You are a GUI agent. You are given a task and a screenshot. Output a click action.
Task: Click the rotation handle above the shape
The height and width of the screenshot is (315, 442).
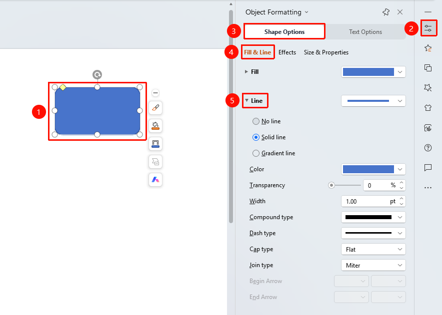(x=97, y=74)
